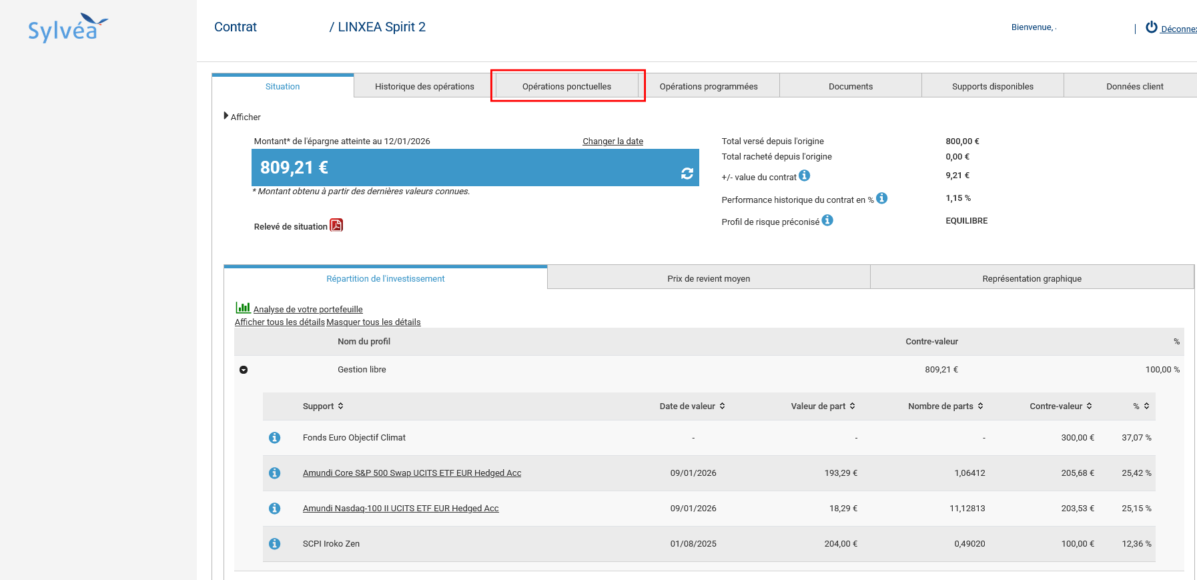
Task: Click the Changer la date link
Action: (x=613, y=141)
